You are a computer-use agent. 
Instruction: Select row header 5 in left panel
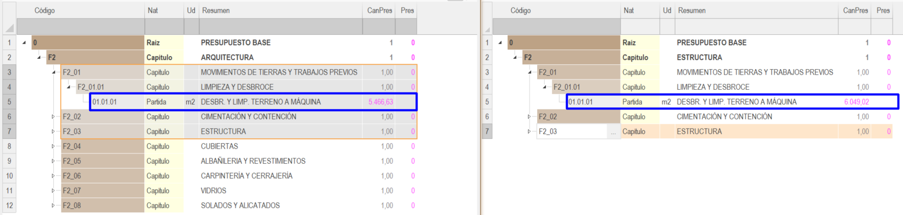point(9,102)
